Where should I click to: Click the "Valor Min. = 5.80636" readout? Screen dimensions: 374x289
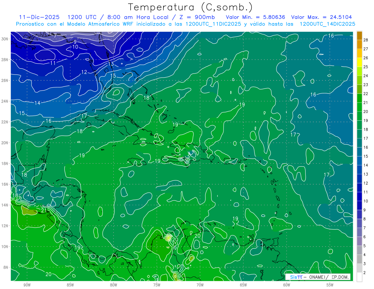tap(255, 17)
